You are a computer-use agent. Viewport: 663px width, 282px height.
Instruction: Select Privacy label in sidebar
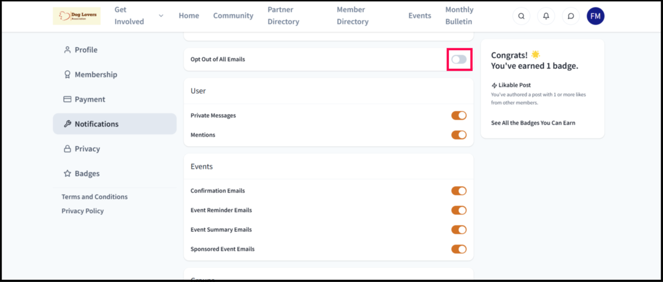(x=87, y=149)
